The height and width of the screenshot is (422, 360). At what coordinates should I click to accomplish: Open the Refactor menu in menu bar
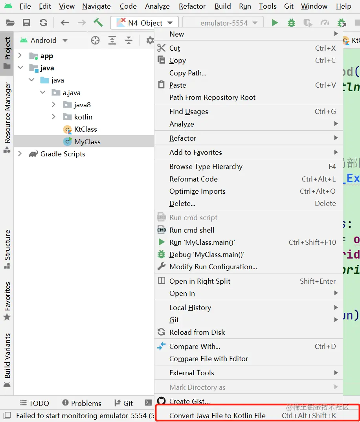tap(192, 6)
